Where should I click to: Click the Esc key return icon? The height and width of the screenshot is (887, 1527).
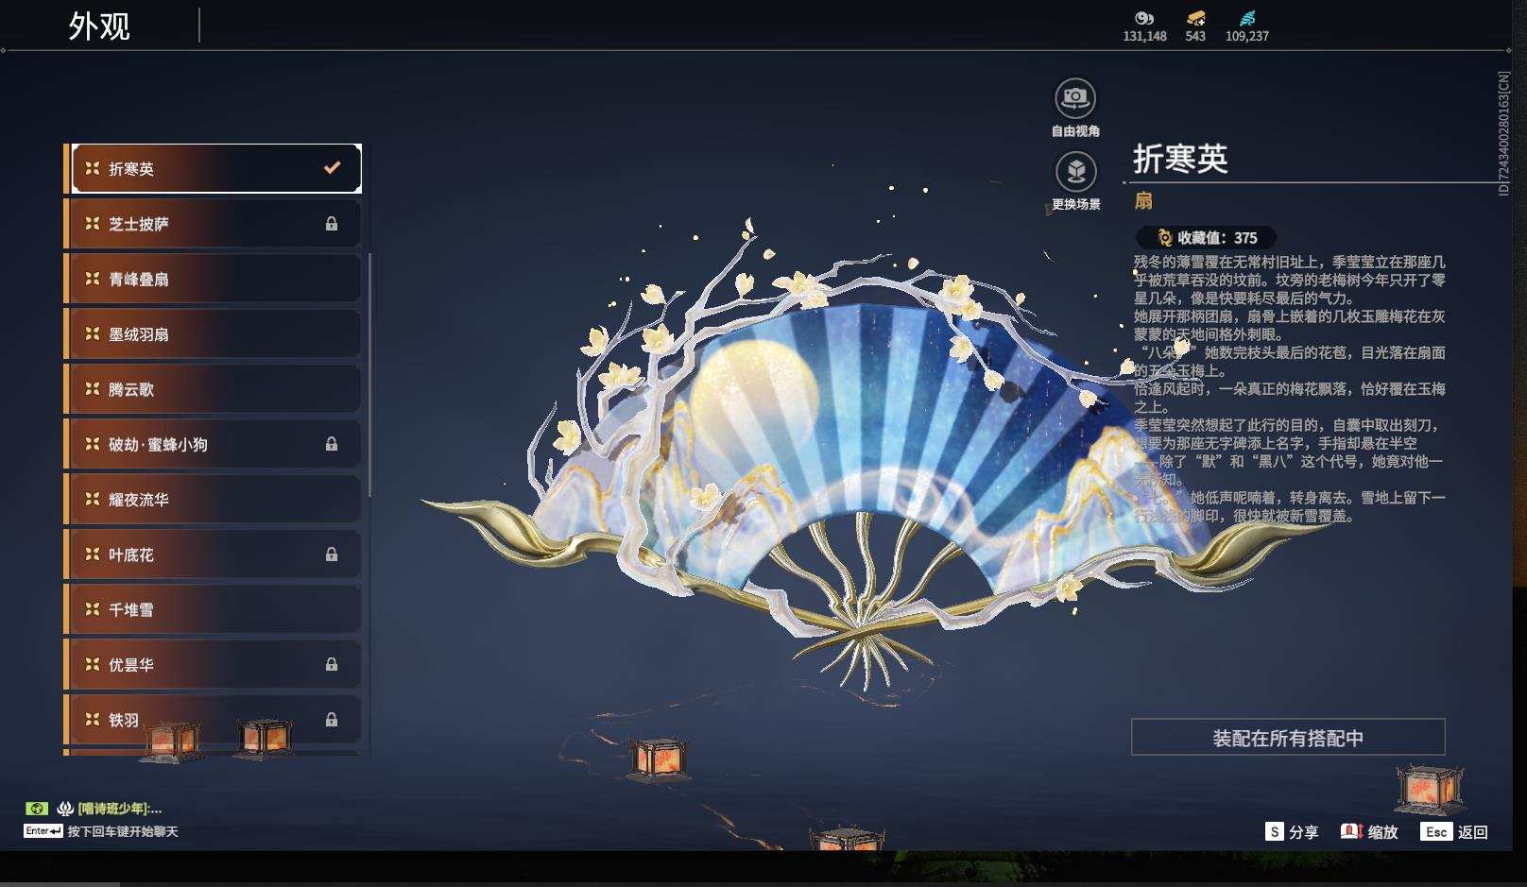click(1436, 831)
